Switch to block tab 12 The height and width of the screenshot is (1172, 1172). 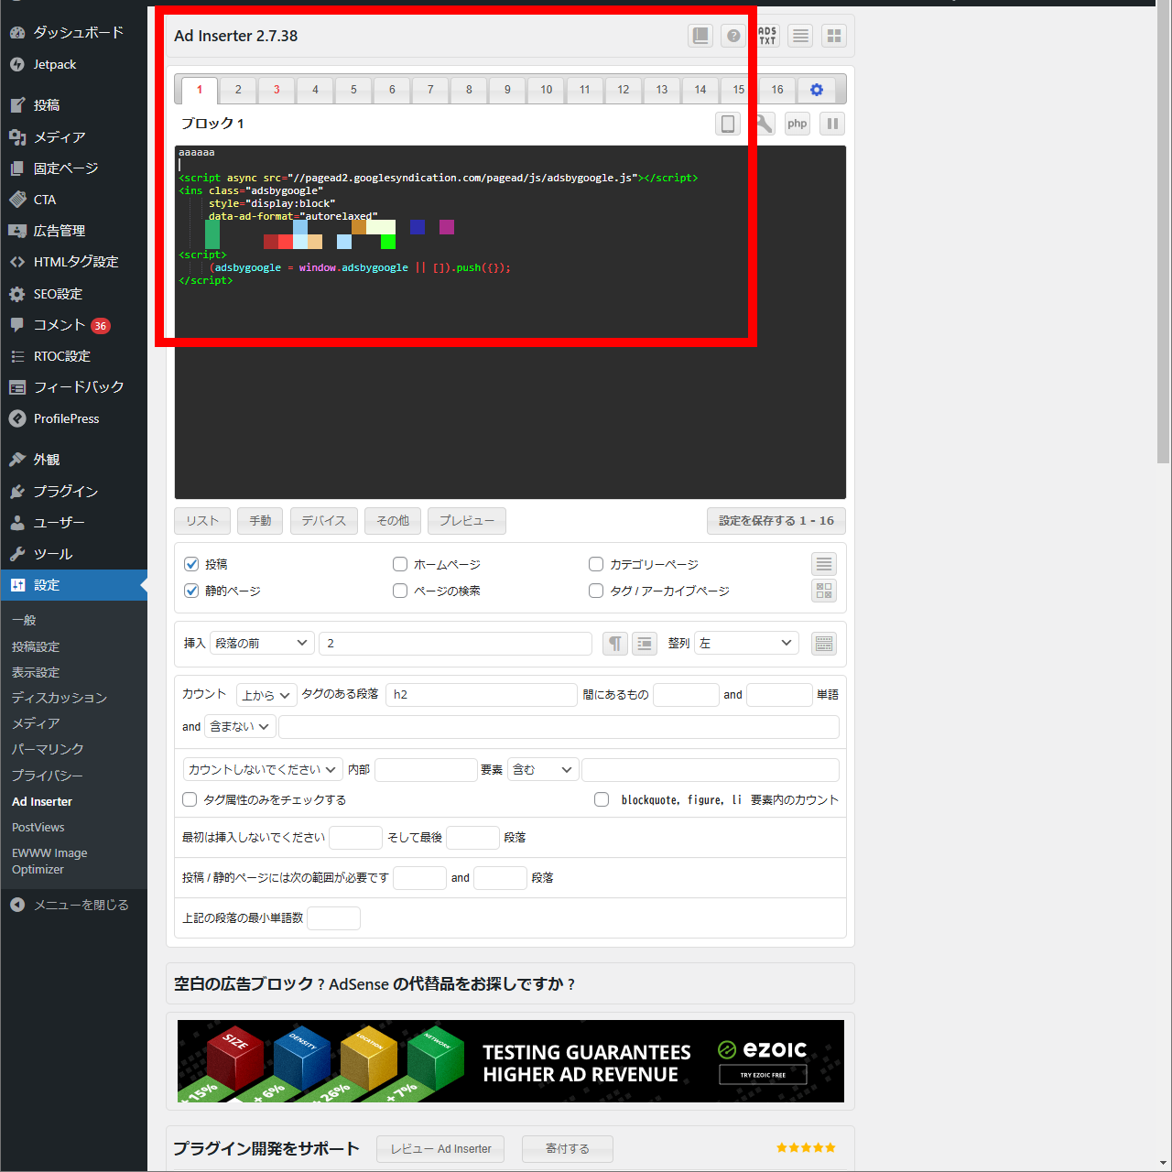624,90
